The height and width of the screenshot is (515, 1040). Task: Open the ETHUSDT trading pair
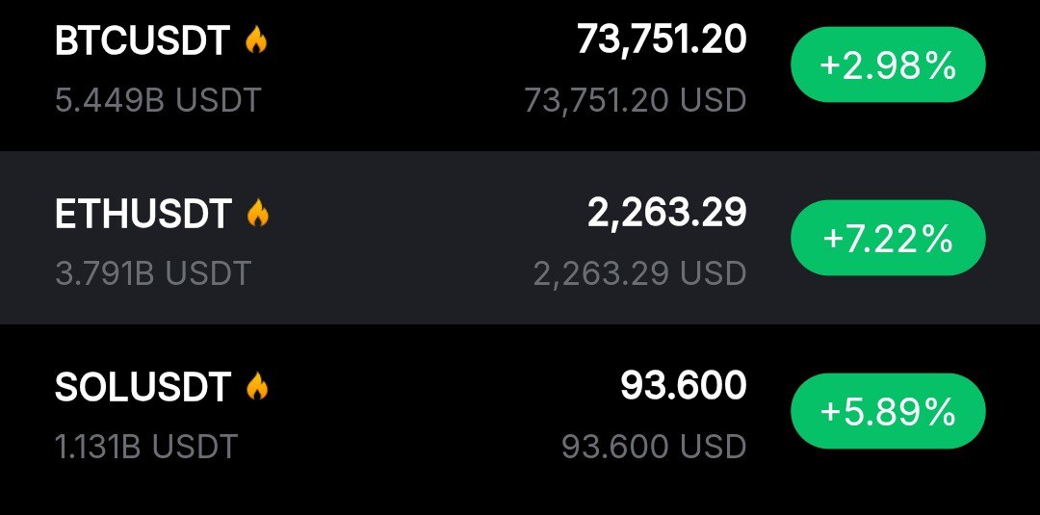pyautogui.click(x=143, y=214)
